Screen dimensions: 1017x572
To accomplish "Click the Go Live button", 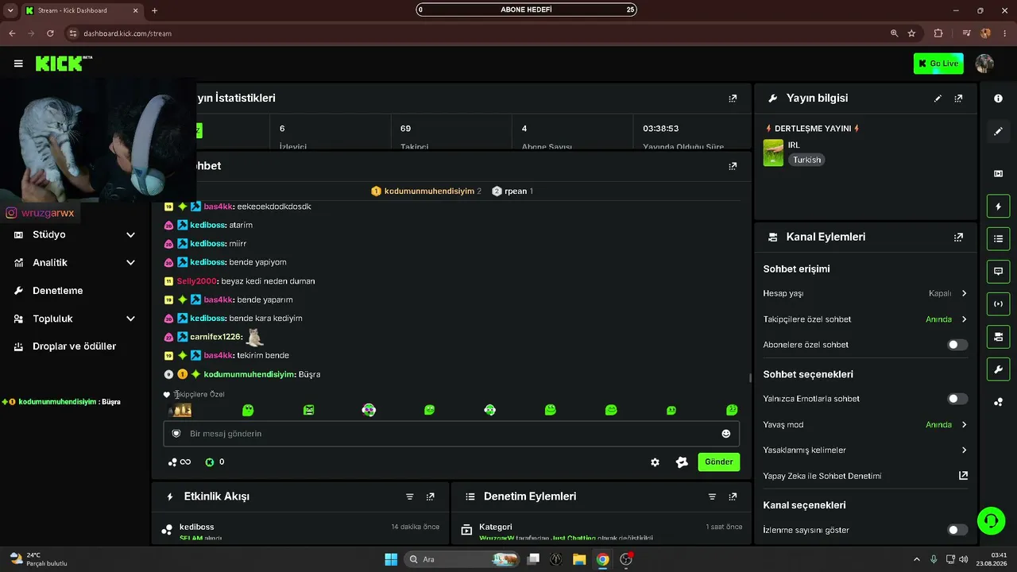I will point(938,64).
